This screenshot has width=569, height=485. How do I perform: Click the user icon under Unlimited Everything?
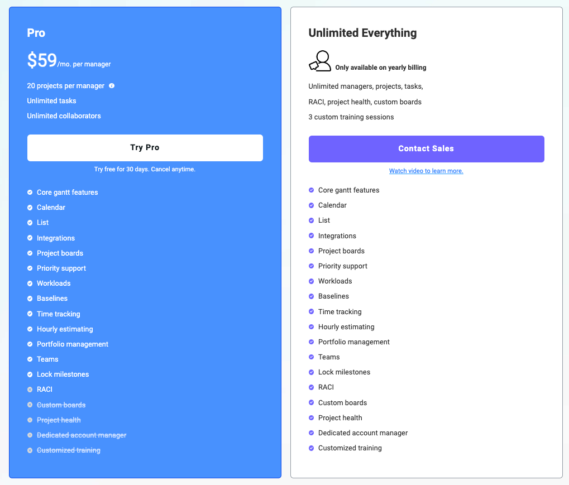(320, 61)
